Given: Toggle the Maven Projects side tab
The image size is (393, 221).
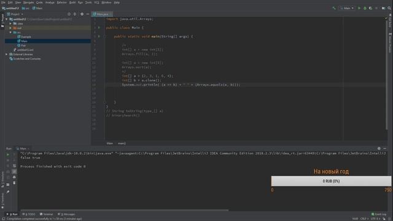Looking at the screenshot, I should 391,42.
